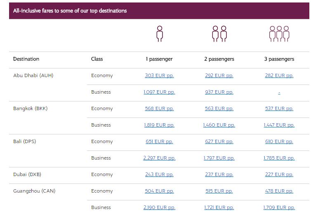Open Abu Dhabi Economy 303 EUR fare
The height and width of the screenshot is (214, 311).
coord(159,75)
